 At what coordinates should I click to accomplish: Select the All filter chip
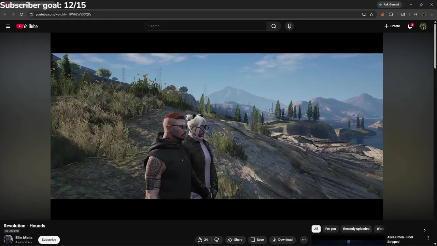(x=316, y=229)
